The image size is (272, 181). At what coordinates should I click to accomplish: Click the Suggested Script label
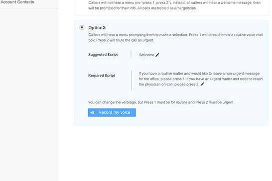(x=103, y=55)
